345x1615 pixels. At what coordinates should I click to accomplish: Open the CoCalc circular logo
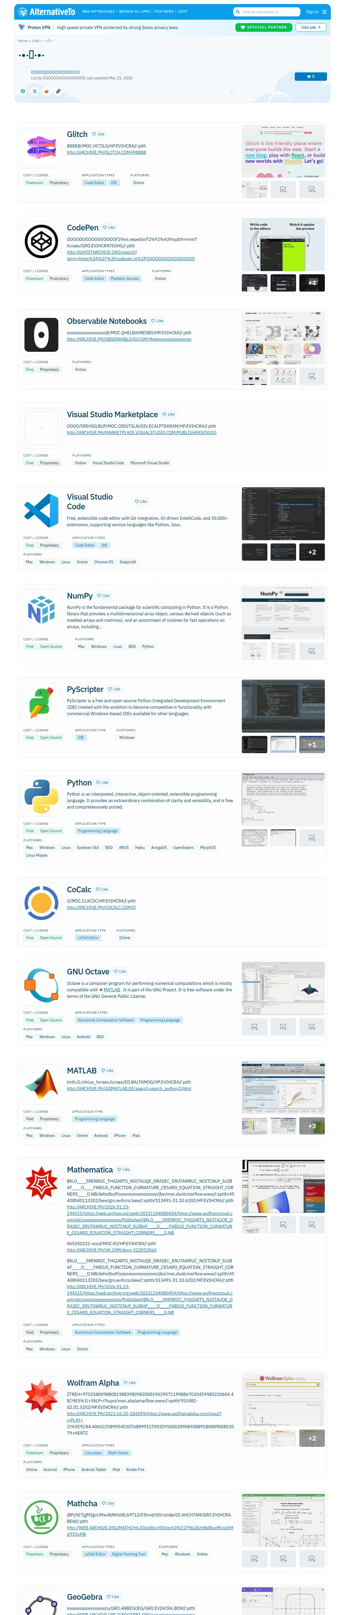(x=41, y=903)
